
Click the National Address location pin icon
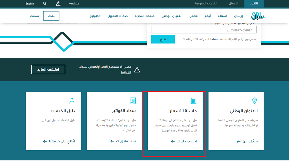[254, 101]
